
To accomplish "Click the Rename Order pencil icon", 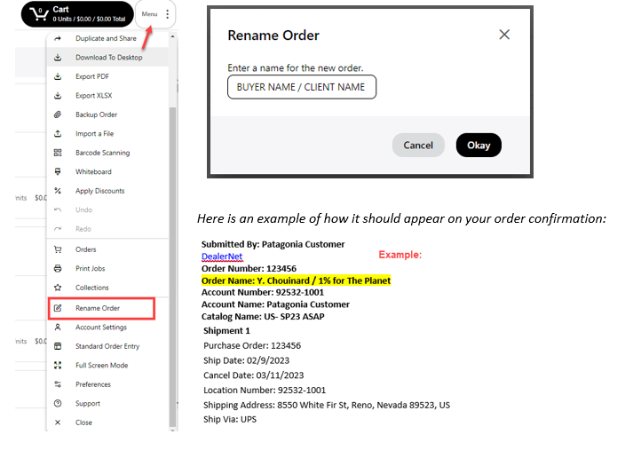I will pos(58,308).
